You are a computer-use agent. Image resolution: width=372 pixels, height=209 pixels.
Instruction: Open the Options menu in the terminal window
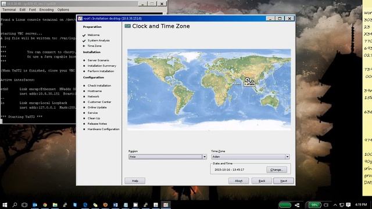pos(63,10)
